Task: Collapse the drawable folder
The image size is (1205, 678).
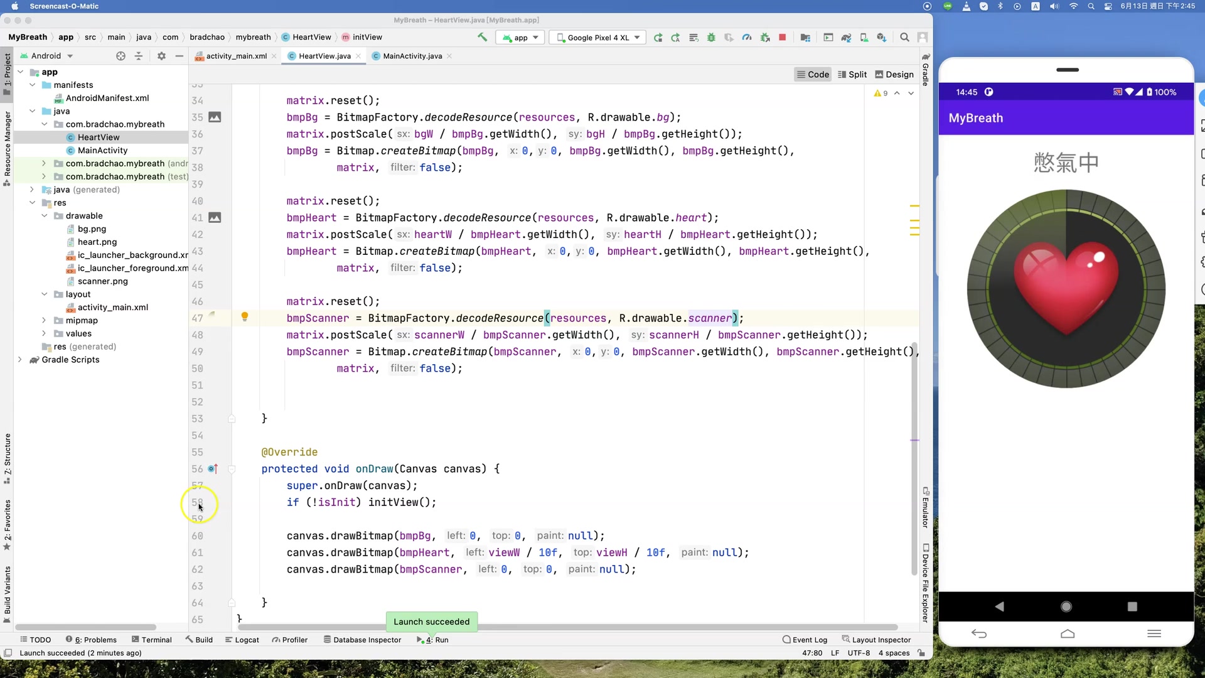Action: pos(45,215)
